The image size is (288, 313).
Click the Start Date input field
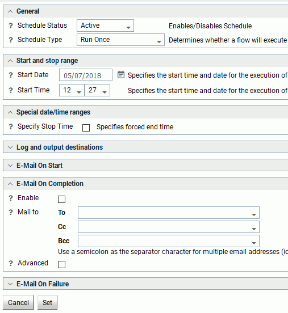(86, 75)
